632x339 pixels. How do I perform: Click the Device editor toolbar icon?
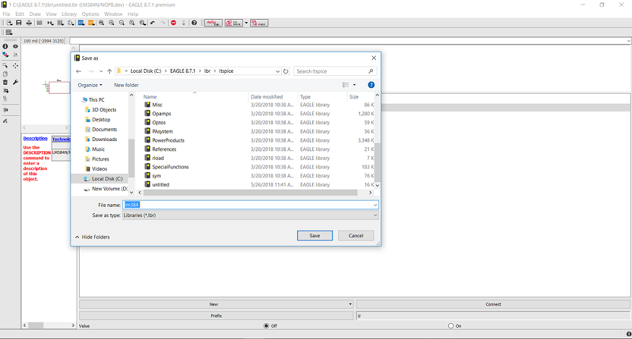tap(51, 23)
